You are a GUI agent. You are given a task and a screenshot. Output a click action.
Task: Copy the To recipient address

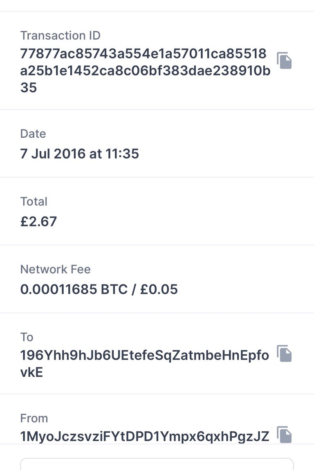click(x=284, y=354)
